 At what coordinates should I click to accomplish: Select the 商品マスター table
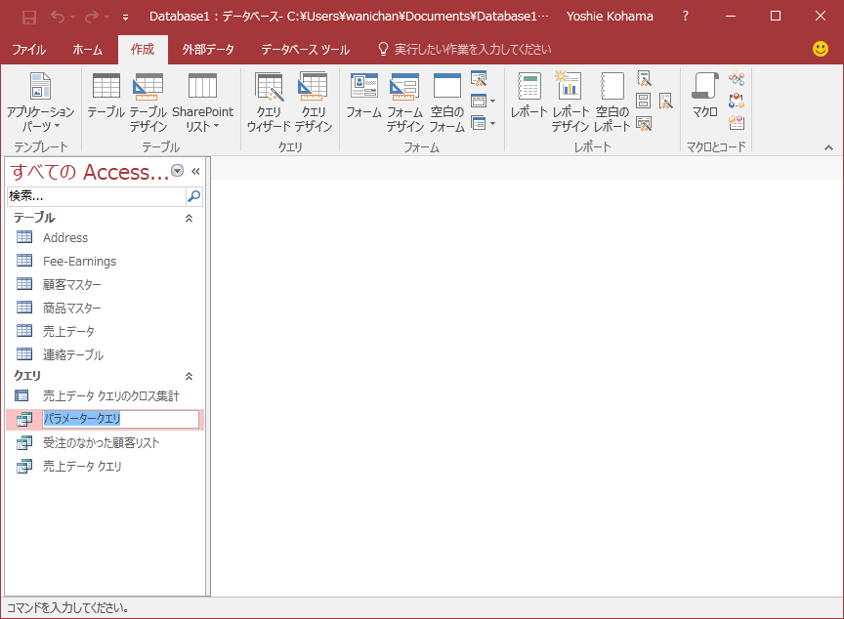click(105, 309)
